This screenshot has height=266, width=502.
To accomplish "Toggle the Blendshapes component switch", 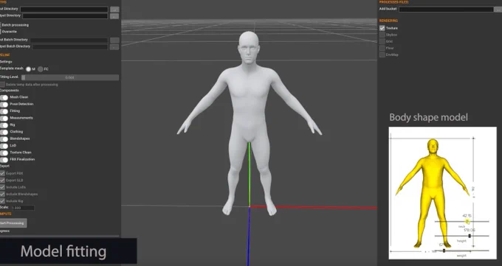I will pos(4,139).
